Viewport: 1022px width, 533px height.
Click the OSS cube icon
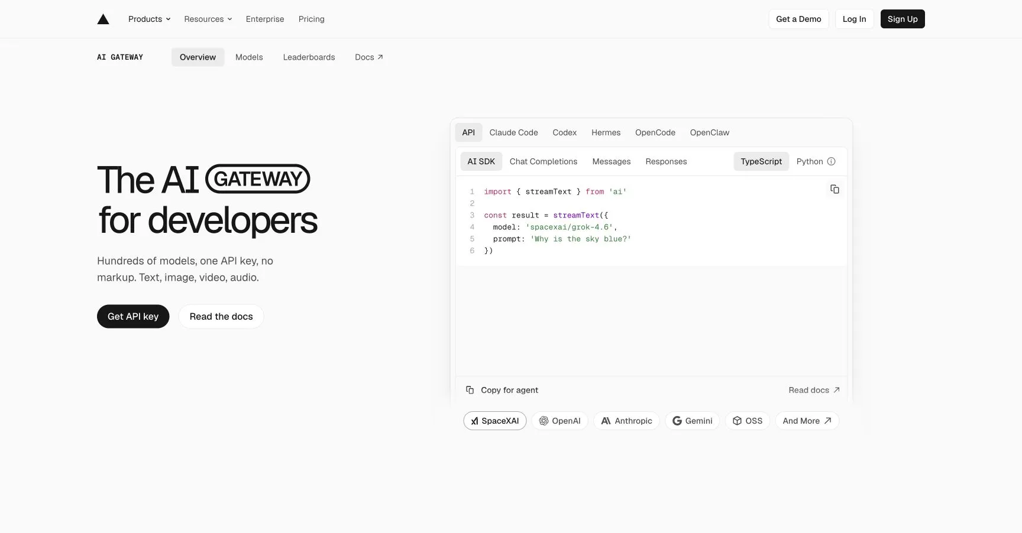[x=737, y=421]
